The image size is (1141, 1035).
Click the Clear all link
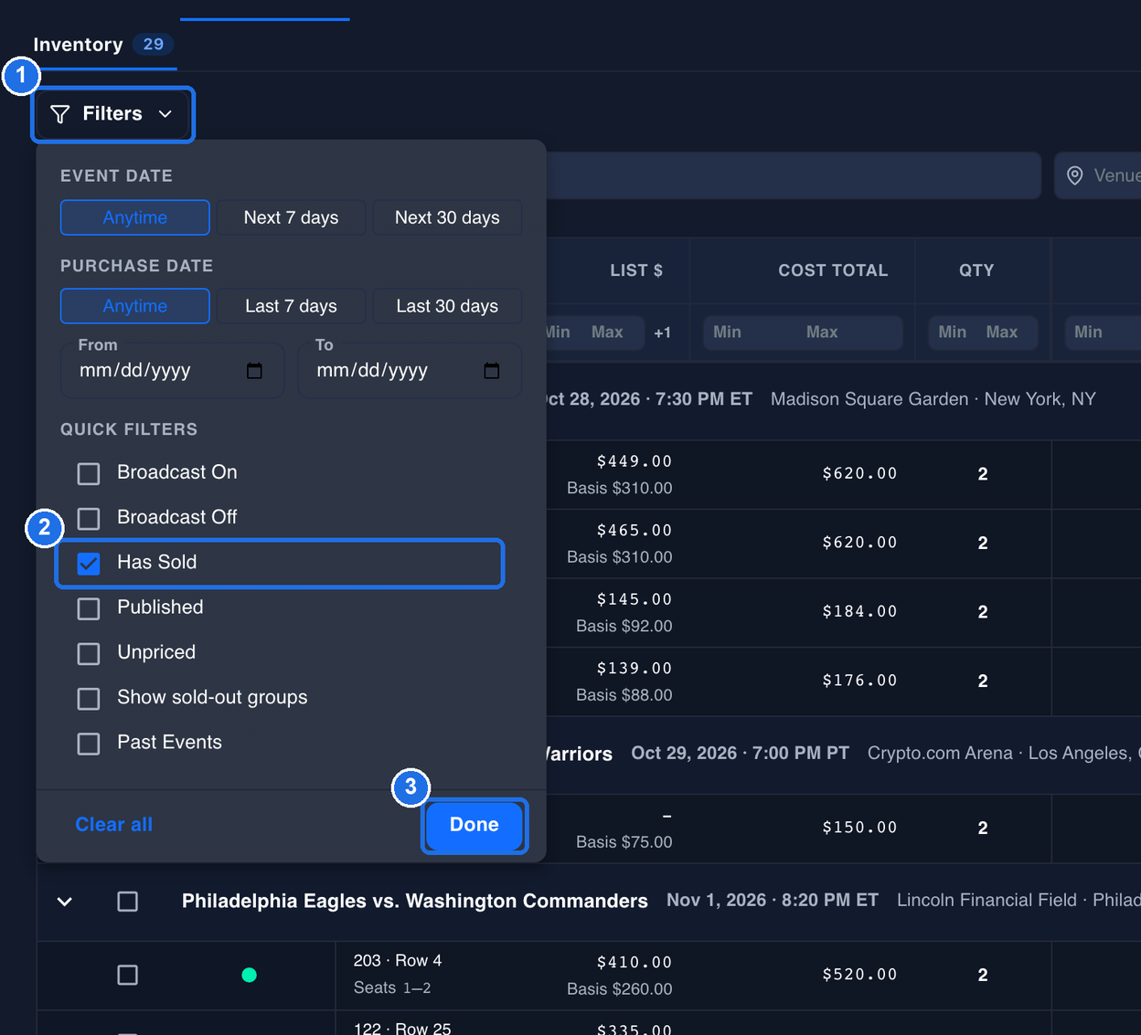point(113,824)
